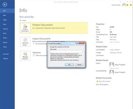This screenshot has width=133, height=109.
Task: Select New in the sidebar menu
Action: [x=7, y=15]
